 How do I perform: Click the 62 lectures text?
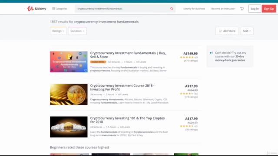click(114, 62)
